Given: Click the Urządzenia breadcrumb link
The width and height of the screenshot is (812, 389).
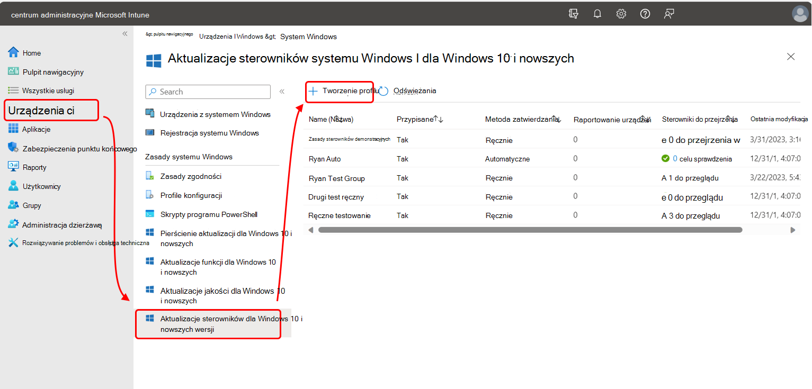Looking at the screenshot, I should click(x=216, y=37).
